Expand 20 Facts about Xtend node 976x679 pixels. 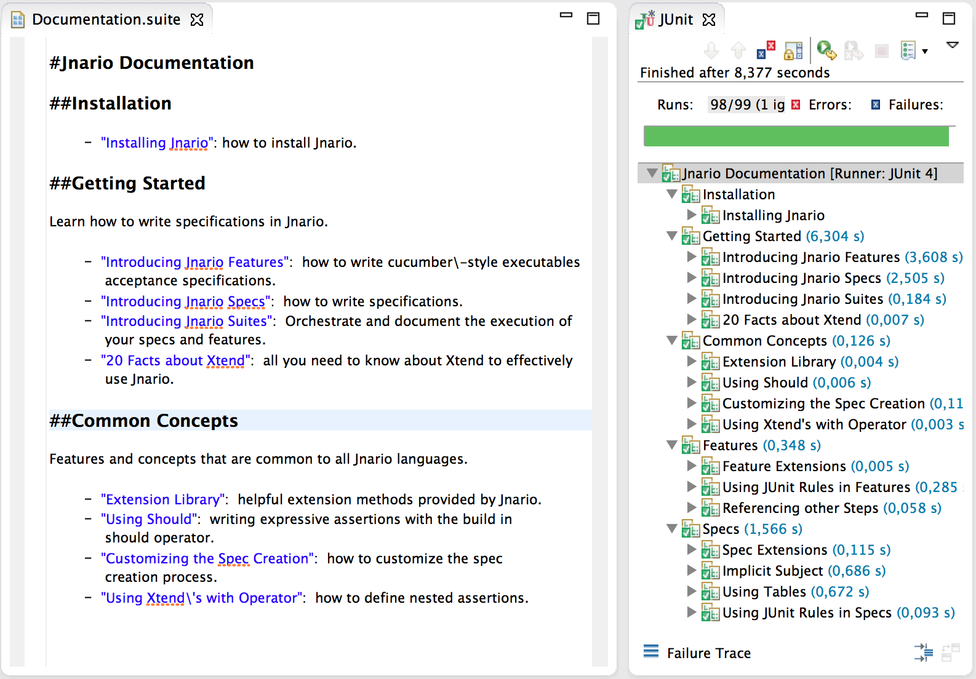click(692, 320)
